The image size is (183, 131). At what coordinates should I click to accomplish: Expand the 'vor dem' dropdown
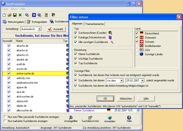(x=121, y=81)
